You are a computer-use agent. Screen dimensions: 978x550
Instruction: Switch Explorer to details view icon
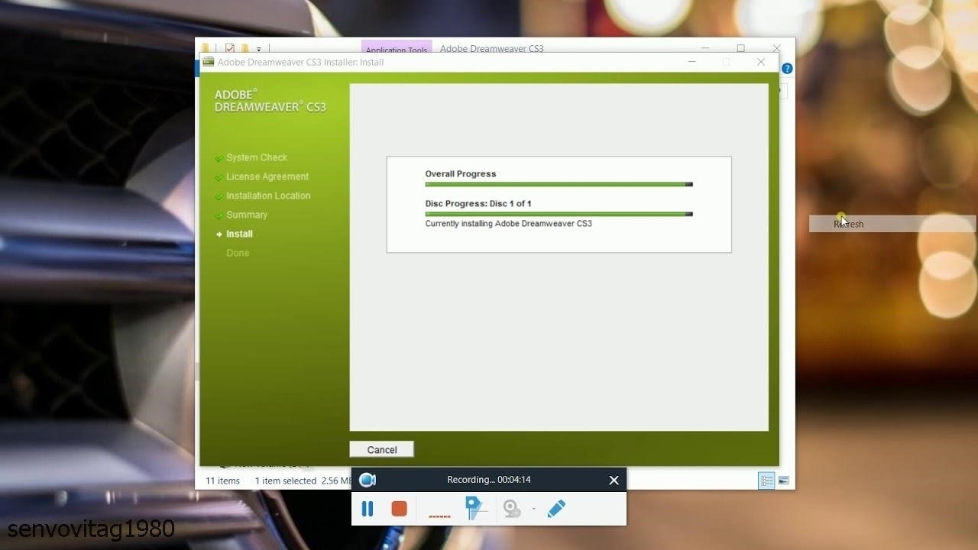point(766,480)
